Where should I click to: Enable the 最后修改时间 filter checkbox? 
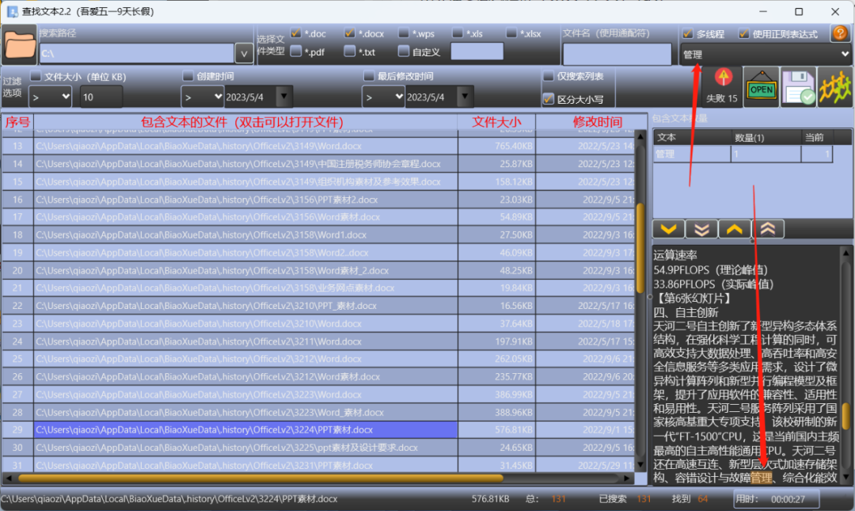tap(369, 76)
